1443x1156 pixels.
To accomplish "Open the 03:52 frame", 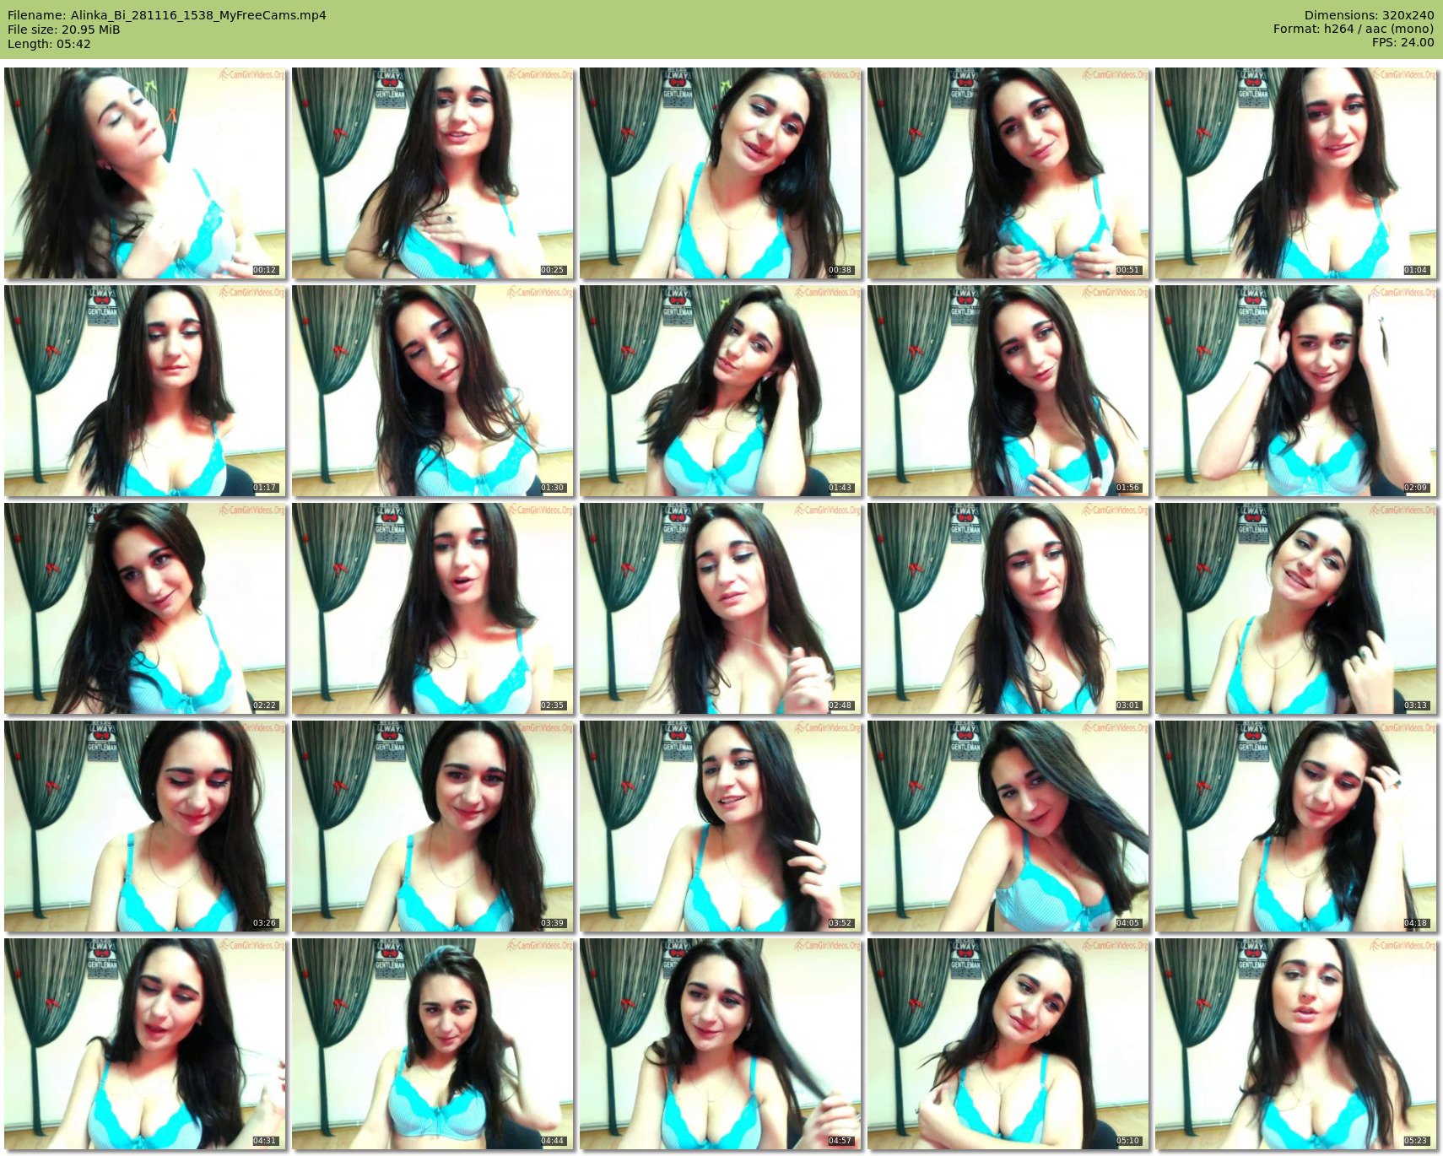I will point(721,826).
